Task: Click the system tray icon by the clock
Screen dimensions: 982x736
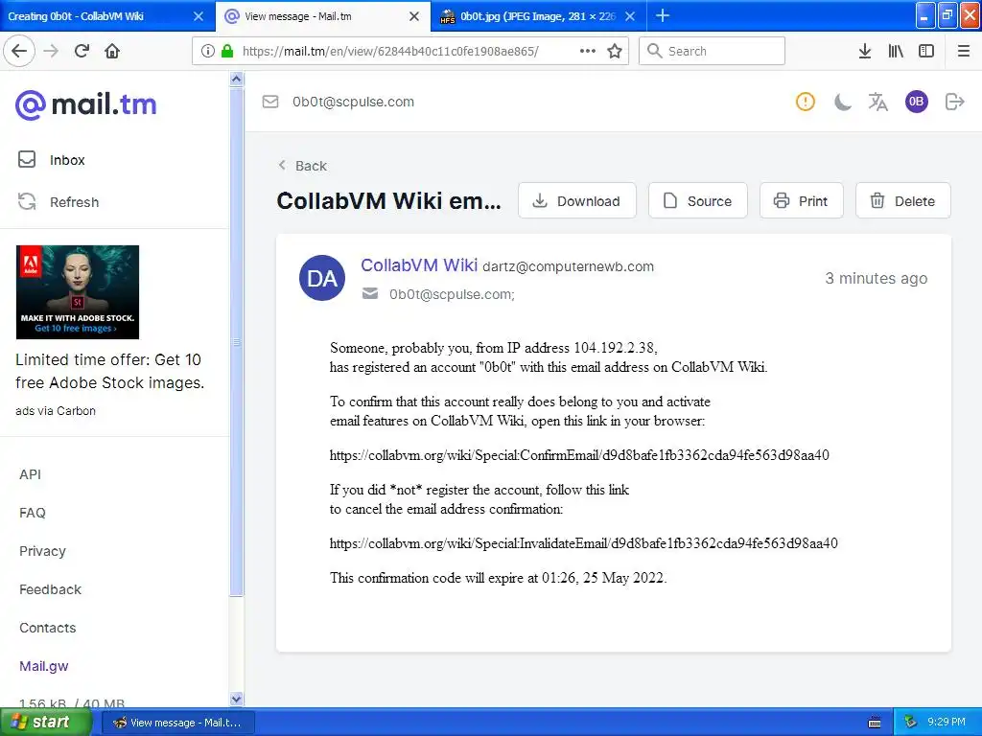Action: pos(911,723)
